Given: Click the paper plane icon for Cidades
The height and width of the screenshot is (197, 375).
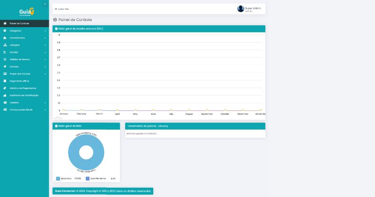Looking at the screenshot, I should tap(5, 66).
